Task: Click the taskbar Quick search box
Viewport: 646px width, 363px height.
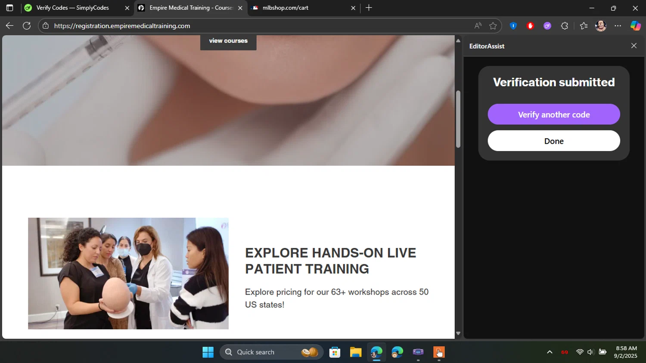Action: pyautogui.click(x=271, y=352)
